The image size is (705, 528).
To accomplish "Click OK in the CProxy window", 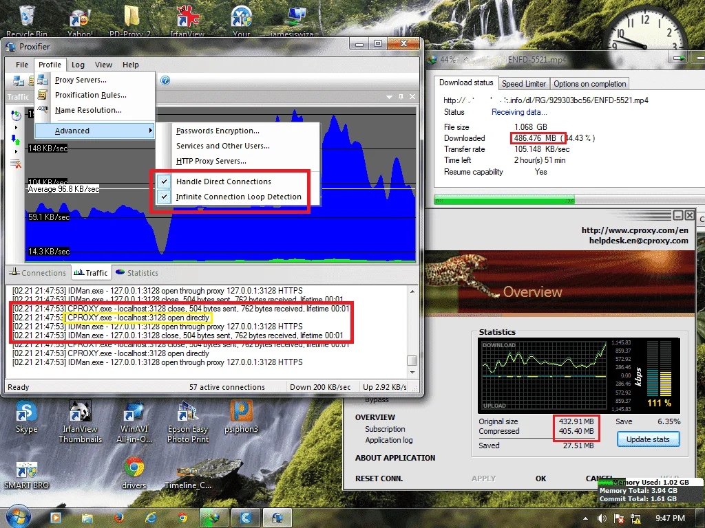I will point(540,478).
